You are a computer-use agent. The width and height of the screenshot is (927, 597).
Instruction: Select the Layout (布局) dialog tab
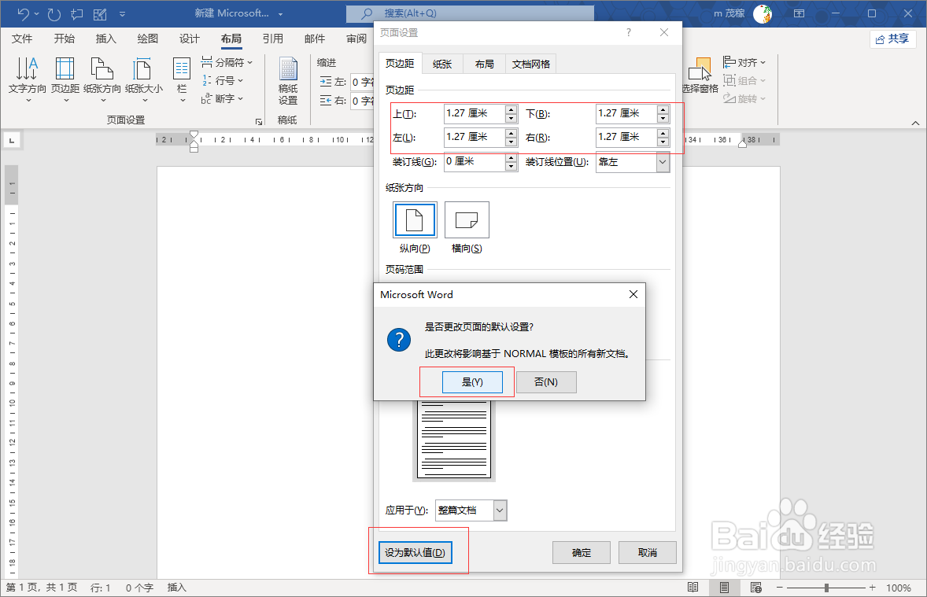pyautogui.click(x=484, y=64)
